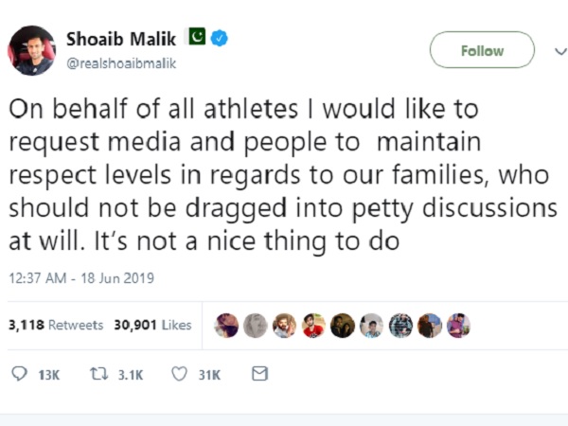Click the envelope direct message icon
Screen dimensions: 568x426
259,374
